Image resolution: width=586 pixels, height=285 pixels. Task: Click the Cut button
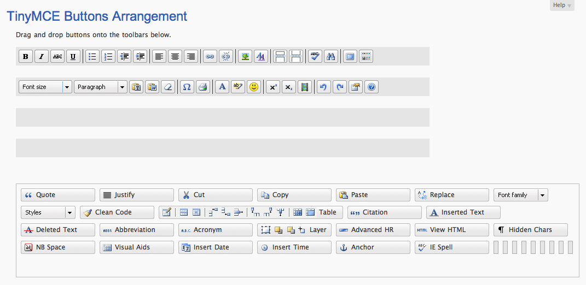coord(216,195)
